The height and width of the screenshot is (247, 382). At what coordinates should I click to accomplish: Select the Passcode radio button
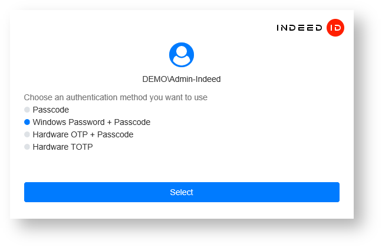point(27,110)
